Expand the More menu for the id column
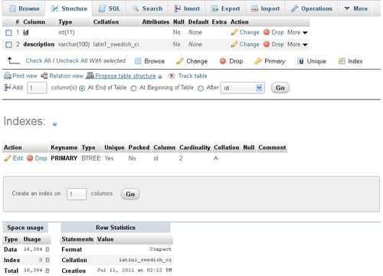Viewport: 383px width, 276px height. click(297, 32)
